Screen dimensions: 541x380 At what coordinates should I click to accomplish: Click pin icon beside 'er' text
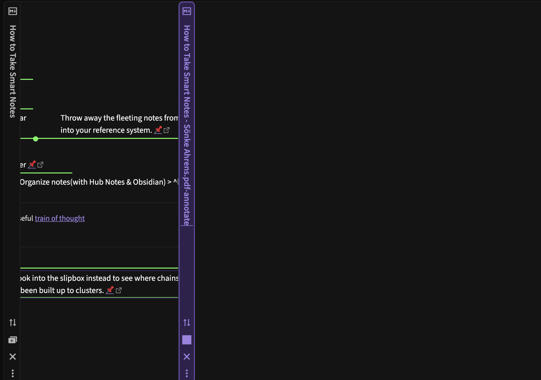[x=32, y=164]
